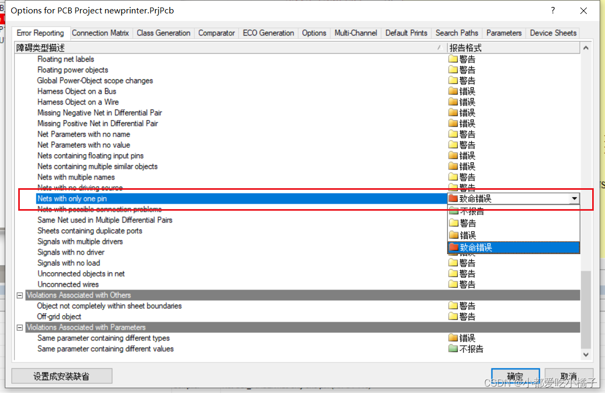Click the help question mark in title bar
Image resolution: width=605 pixels, height=393 pixels.
tap(553, 11)
